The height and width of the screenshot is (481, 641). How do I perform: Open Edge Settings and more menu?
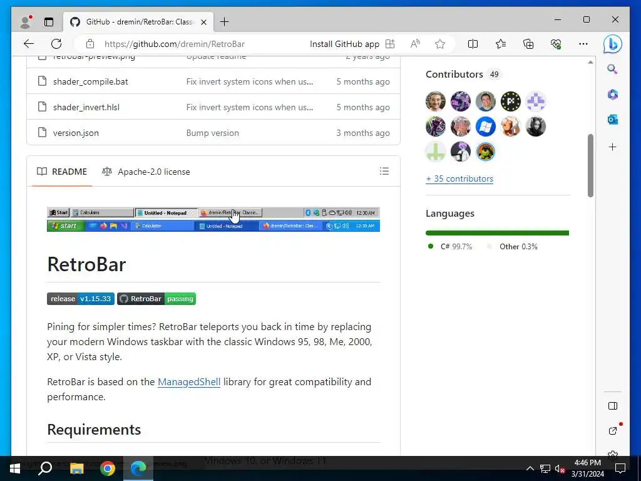583,44
